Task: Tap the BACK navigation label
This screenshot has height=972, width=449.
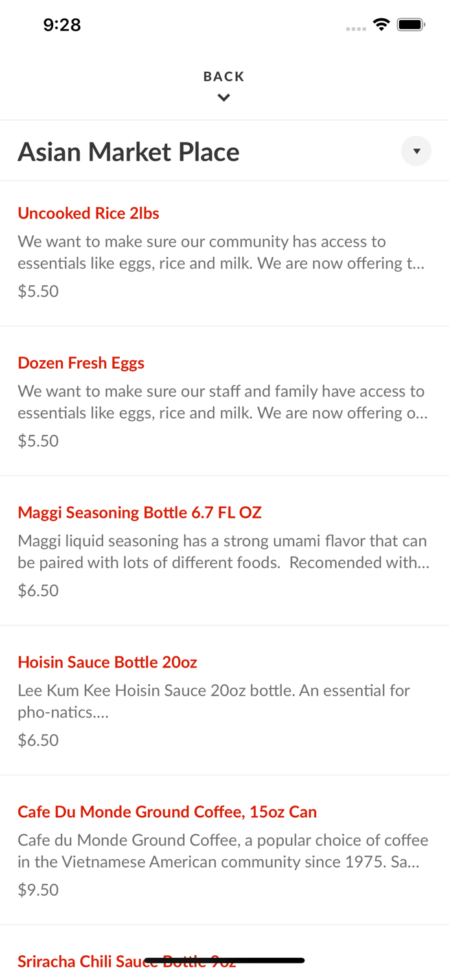Action: pos(224,76)
